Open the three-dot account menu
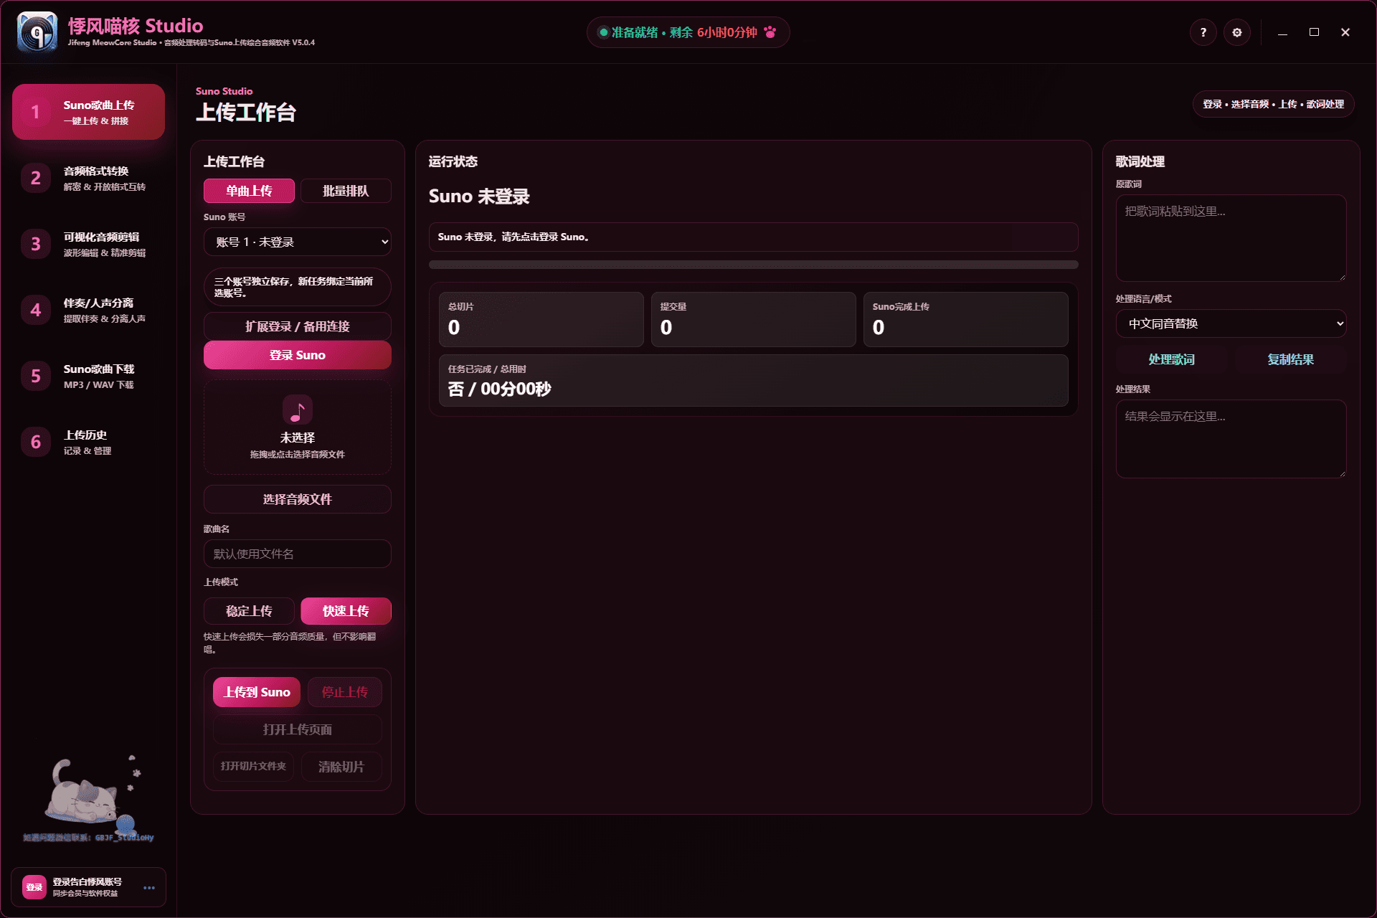The height and width of the screenshot is (918, 1377). pos(149,887)
